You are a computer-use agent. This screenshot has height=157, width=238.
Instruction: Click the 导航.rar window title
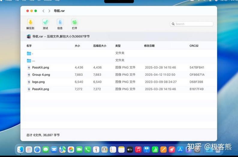pos(59,11)
